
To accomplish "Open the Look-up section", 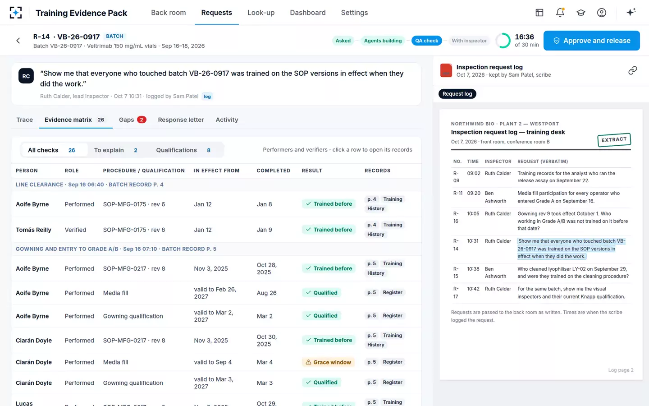I will coord(261,13).
